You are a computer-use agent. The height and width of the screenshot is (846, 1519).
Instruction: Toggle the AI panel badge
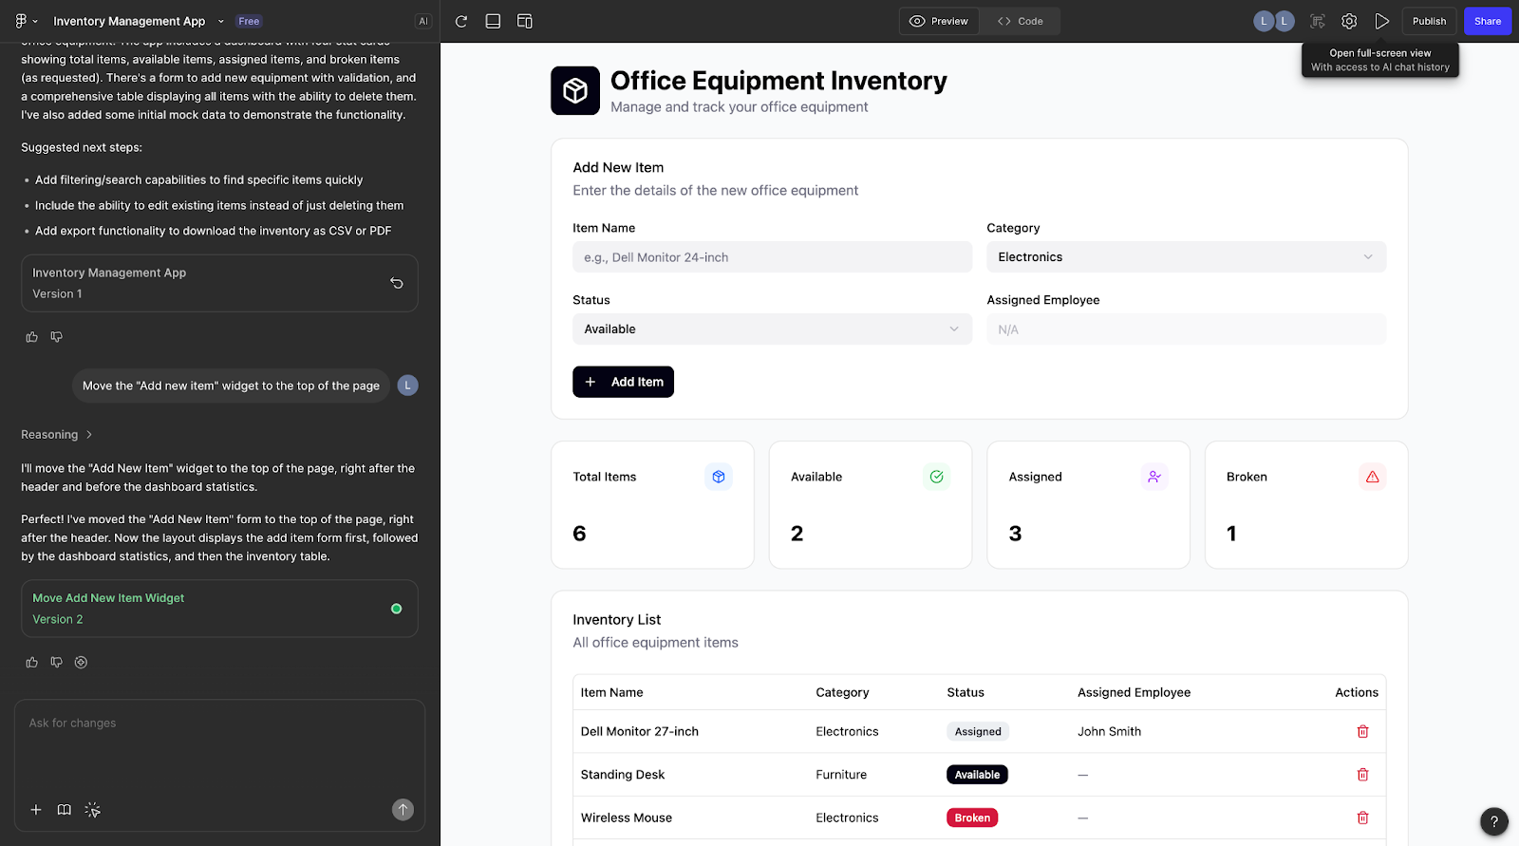pyautogui.click(x=422, y=21)
